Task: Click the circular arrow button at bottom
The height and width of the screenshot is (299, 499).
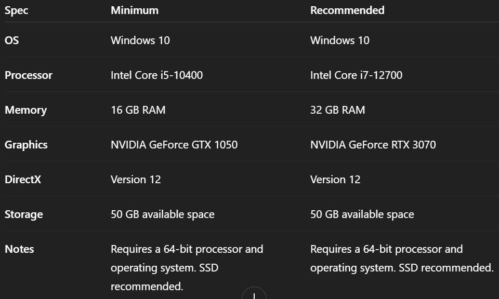Action: click(x=254, y=293)
